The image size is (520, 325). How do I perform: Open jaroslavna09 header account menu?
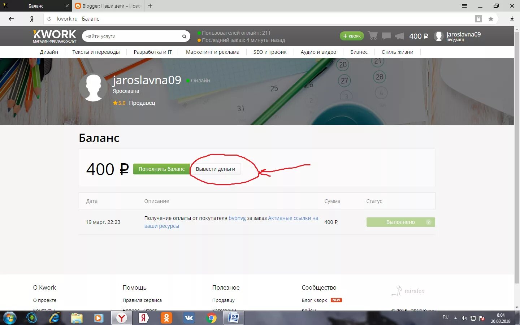[x=463, y=36]
